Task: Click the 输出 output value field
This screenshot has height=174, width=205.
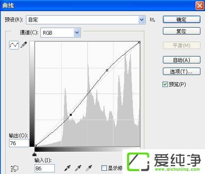Action: coord(19,143)
